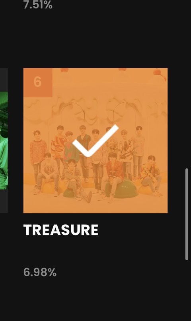Select the 7.51% vote percentage
Viewport: 191px width, 321px height.
click(38, 5)
